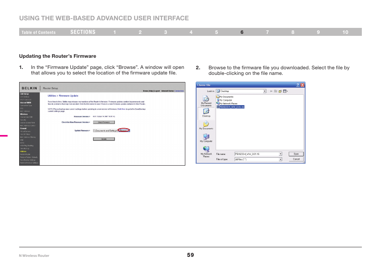Image resolution: width=381 pixels, height=266 pixels.
Task: Jump to section 6 in manual
Action: pyautogui.click(x=242, y=32)
